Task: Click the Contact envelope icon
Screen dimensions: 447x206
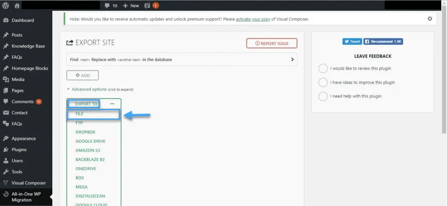Action: point(6,113)
